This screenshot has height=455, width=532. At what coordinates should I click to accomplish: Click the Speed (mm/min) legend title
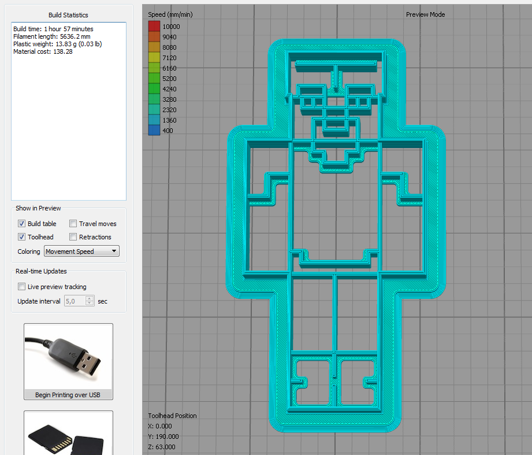(170, 14)
